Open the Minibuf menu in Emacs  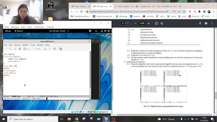coord(40,45)
